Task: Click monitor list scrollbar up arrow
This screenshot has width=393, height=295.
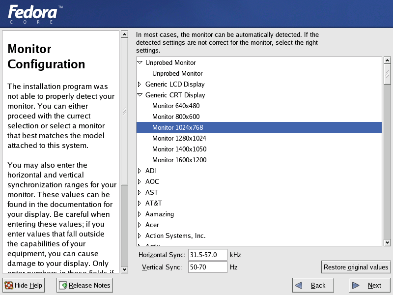Action: (x=387, y=60)
